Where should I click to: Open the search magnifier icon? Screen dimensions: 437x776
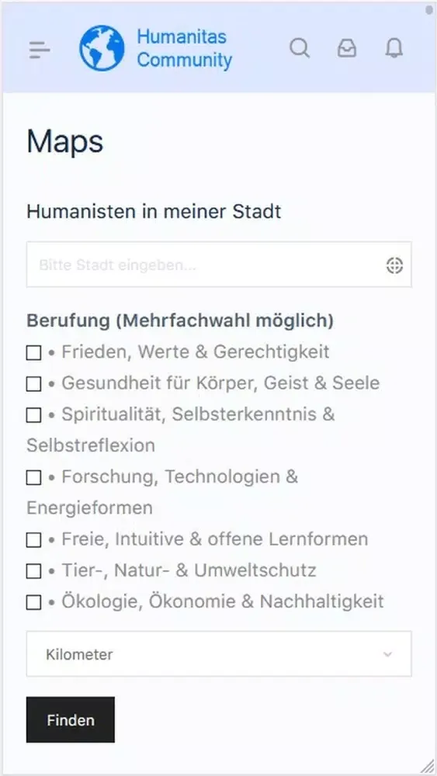[x=300, y=48]
